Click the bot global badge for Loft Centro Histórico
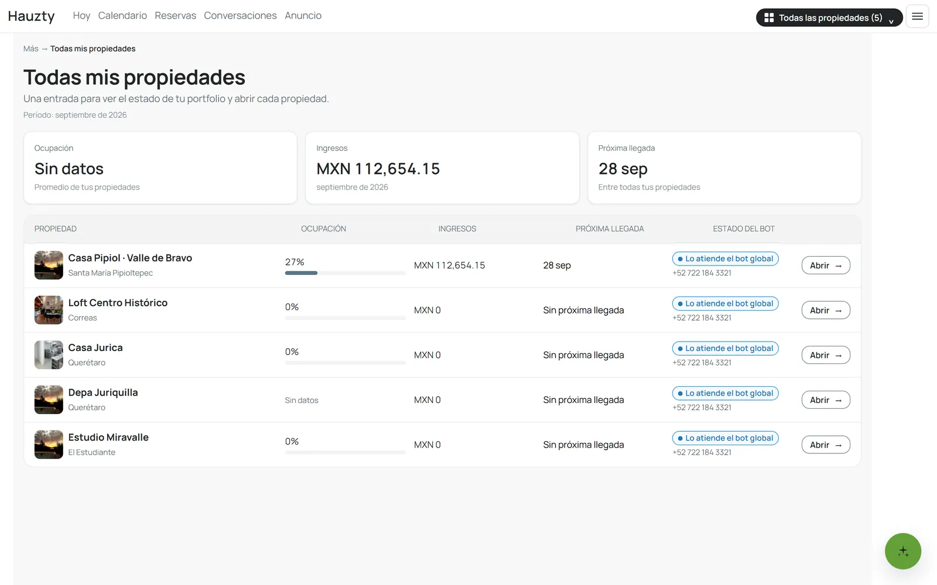 pyautogui.click(x=725, y=304)
